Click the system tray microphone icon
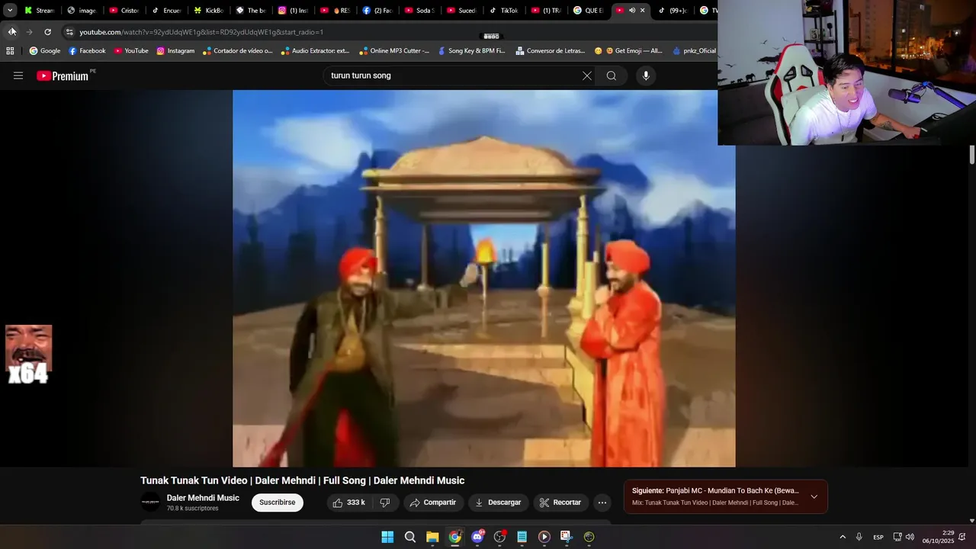 click(859, 537)
